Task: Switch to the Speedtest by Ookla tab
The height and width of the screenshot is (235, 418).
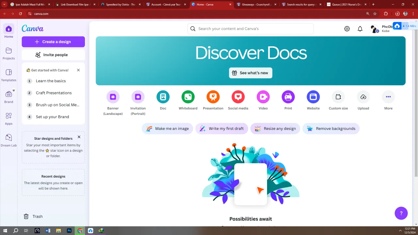Action: coord(121,5)
